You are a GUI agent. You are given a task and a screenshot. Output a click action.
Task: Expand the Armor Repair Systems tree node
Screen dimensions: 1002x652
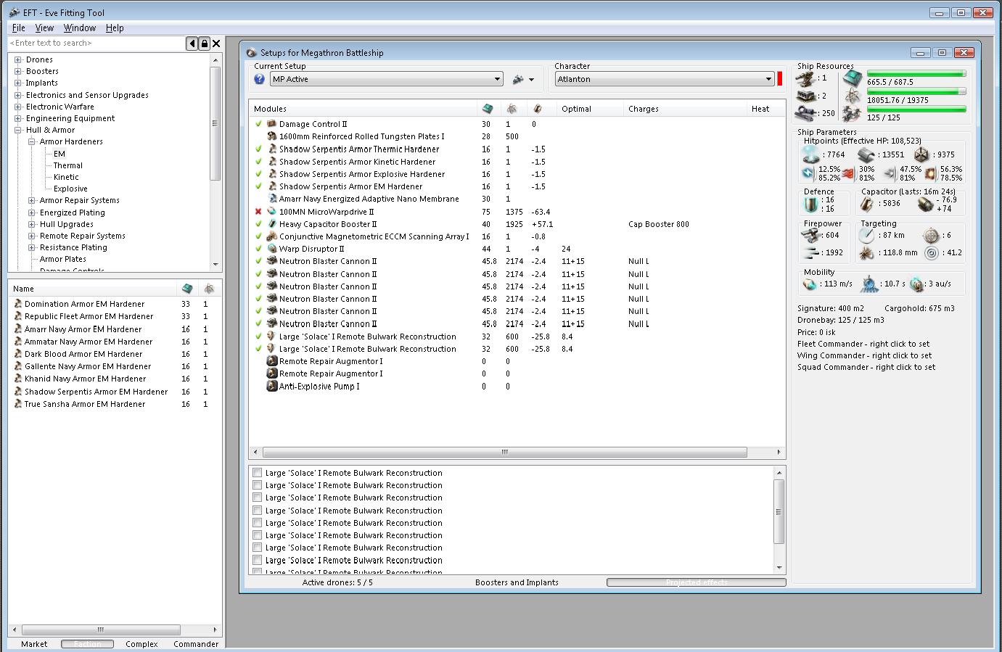click(x=32, y=200)
